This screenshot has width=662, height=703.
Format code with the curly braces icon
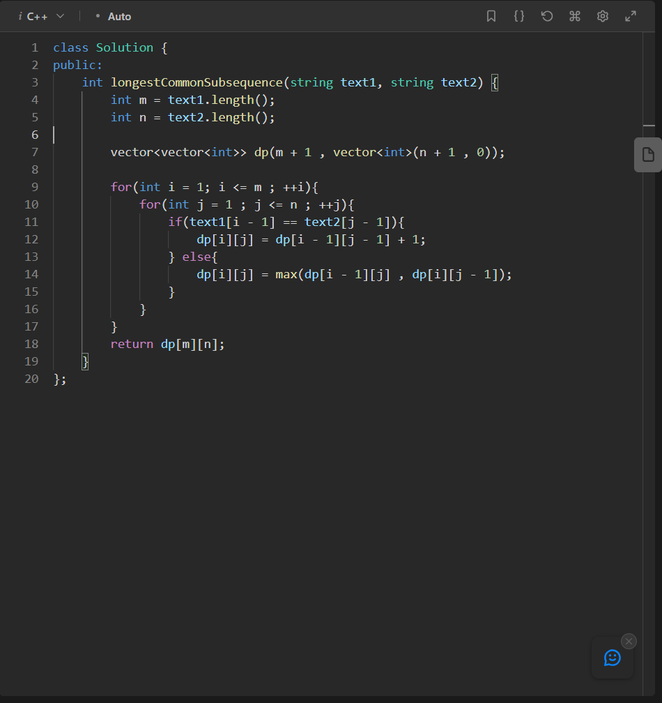click(x=518, y=16)
